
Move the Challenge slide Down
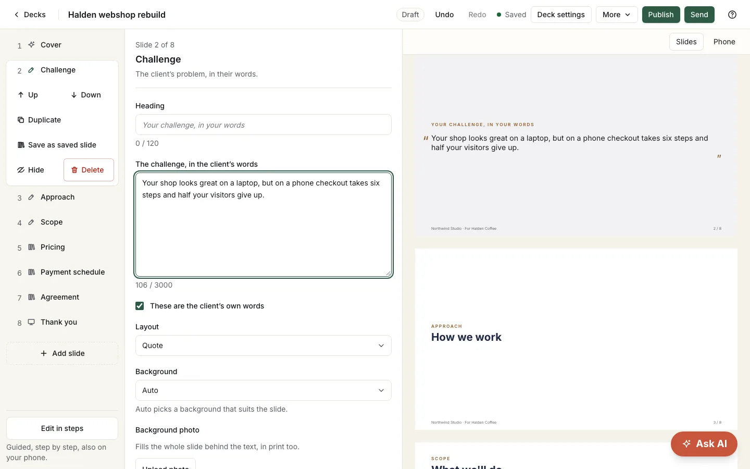[x=86, y=95]
